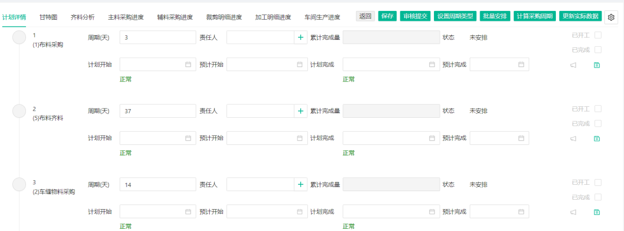Viewport: 624px width, 231px height.
Task: Click green save icon in 布料采购 row
Action: (x=597, y=65)
